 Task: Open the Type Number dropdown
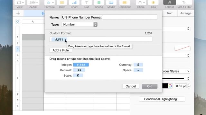(x=80, y=24)
